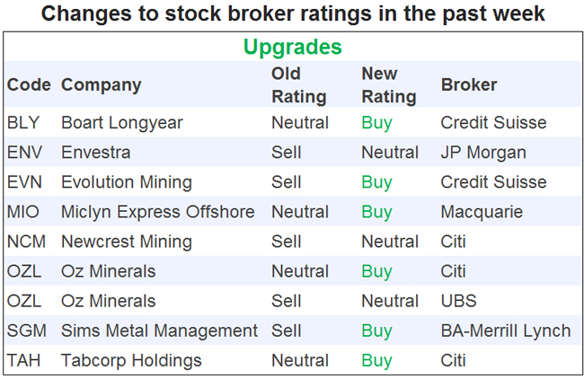Click the Upgrades section heading

(x=292, y=47)
